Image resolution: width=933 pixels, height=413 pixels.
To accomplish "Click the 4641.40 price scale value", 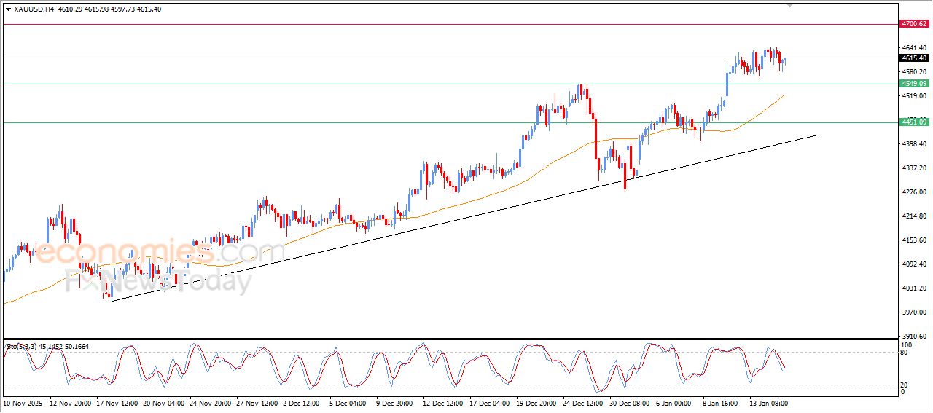I will click(x=913, y=47).
